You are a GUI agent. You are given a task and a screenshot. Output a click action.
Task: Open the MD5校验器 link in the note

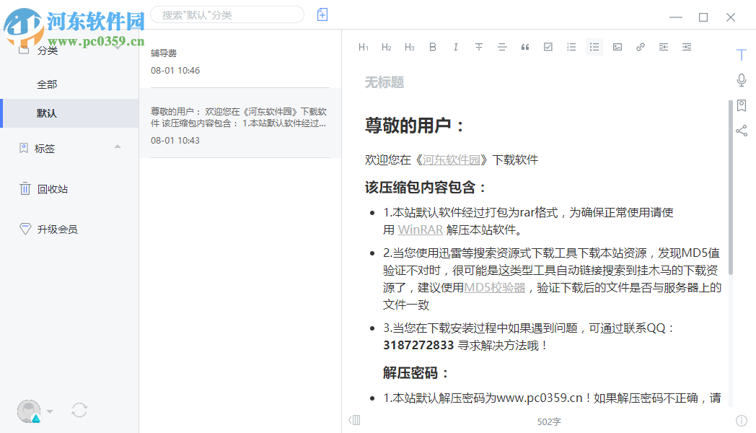pos(497,287)
